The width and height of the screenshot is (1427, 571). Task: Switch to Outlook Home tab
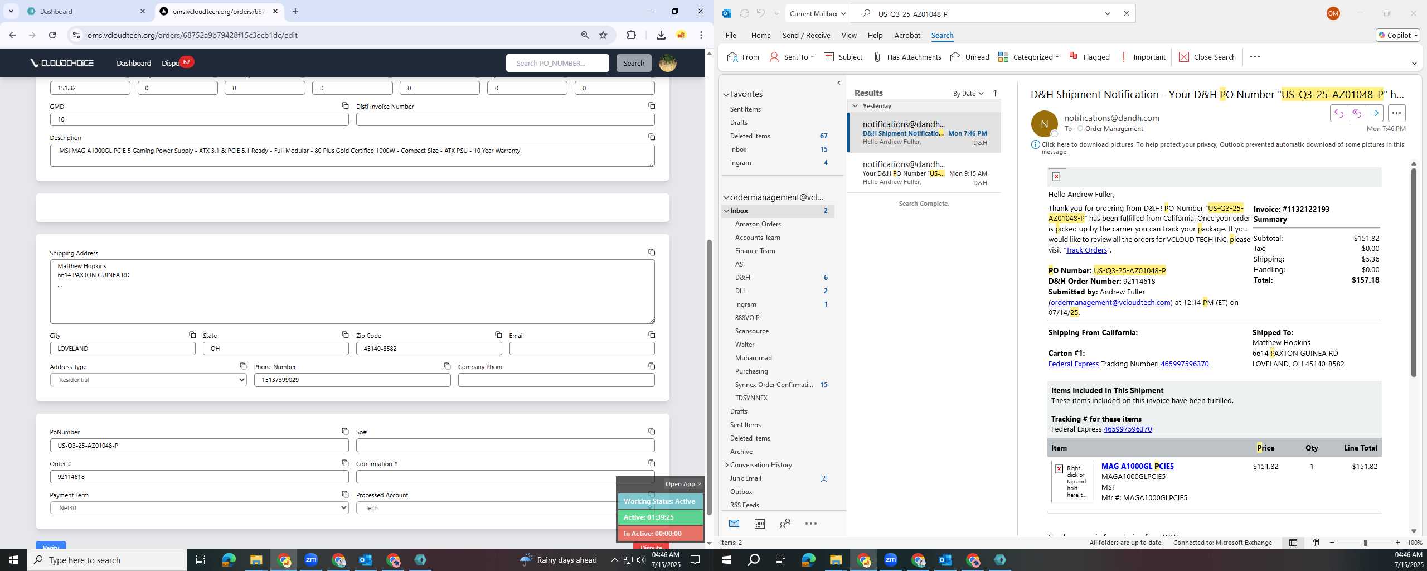760,35
